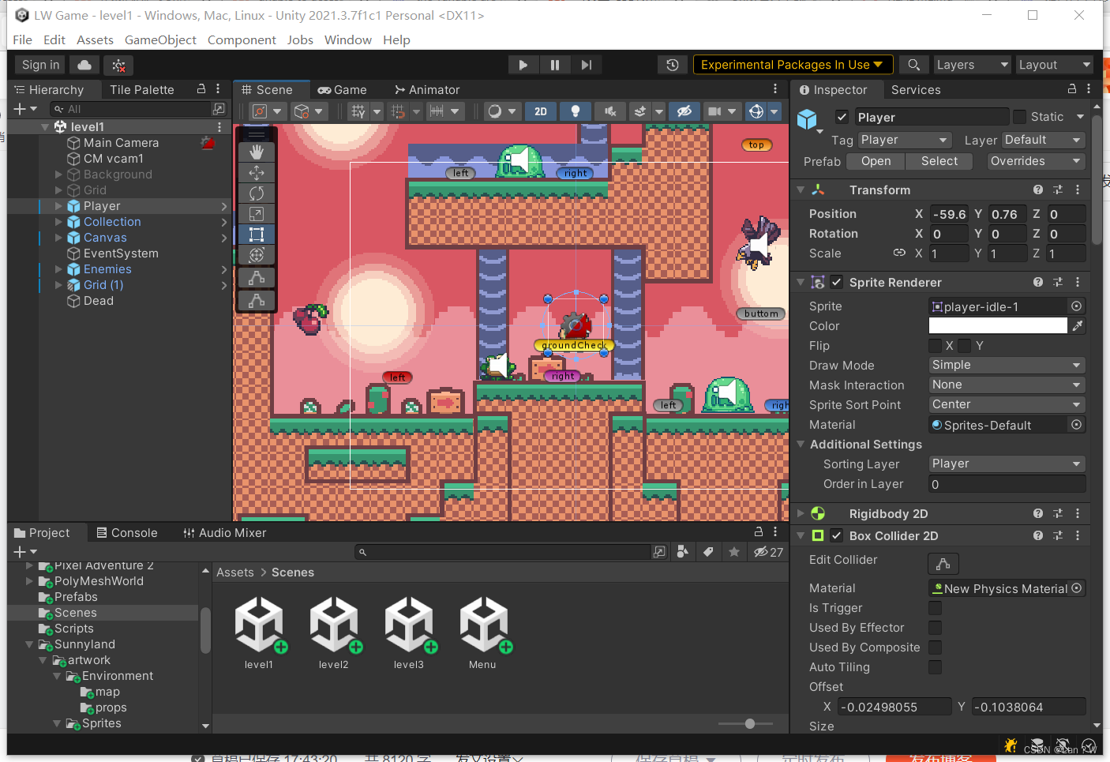Click the color eyedropper icon
The width and height of the screenshot is (1110, 762).
pos(1078,325)
